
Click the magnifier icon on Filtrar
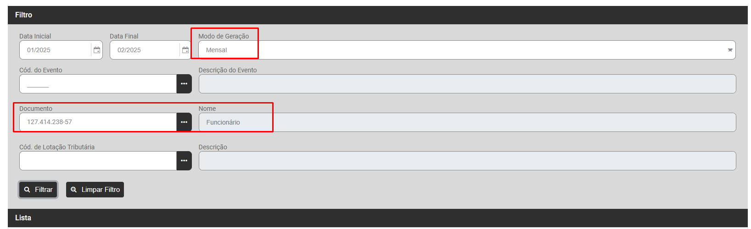pyautogui.click(x=28, y=190)
